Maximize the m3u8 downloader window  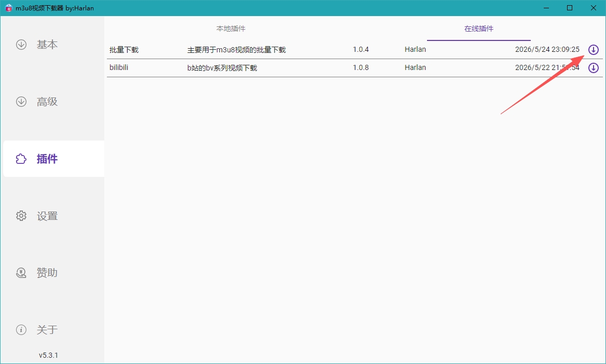click(570, 8)
